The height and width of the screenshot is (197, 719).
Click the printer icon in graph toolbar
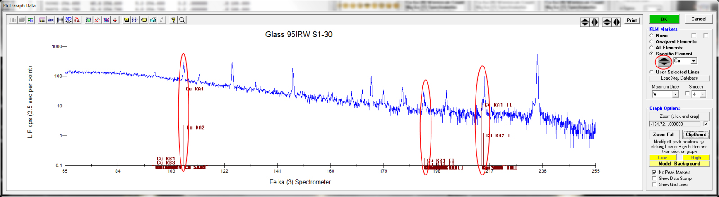[x=153, y=20]
